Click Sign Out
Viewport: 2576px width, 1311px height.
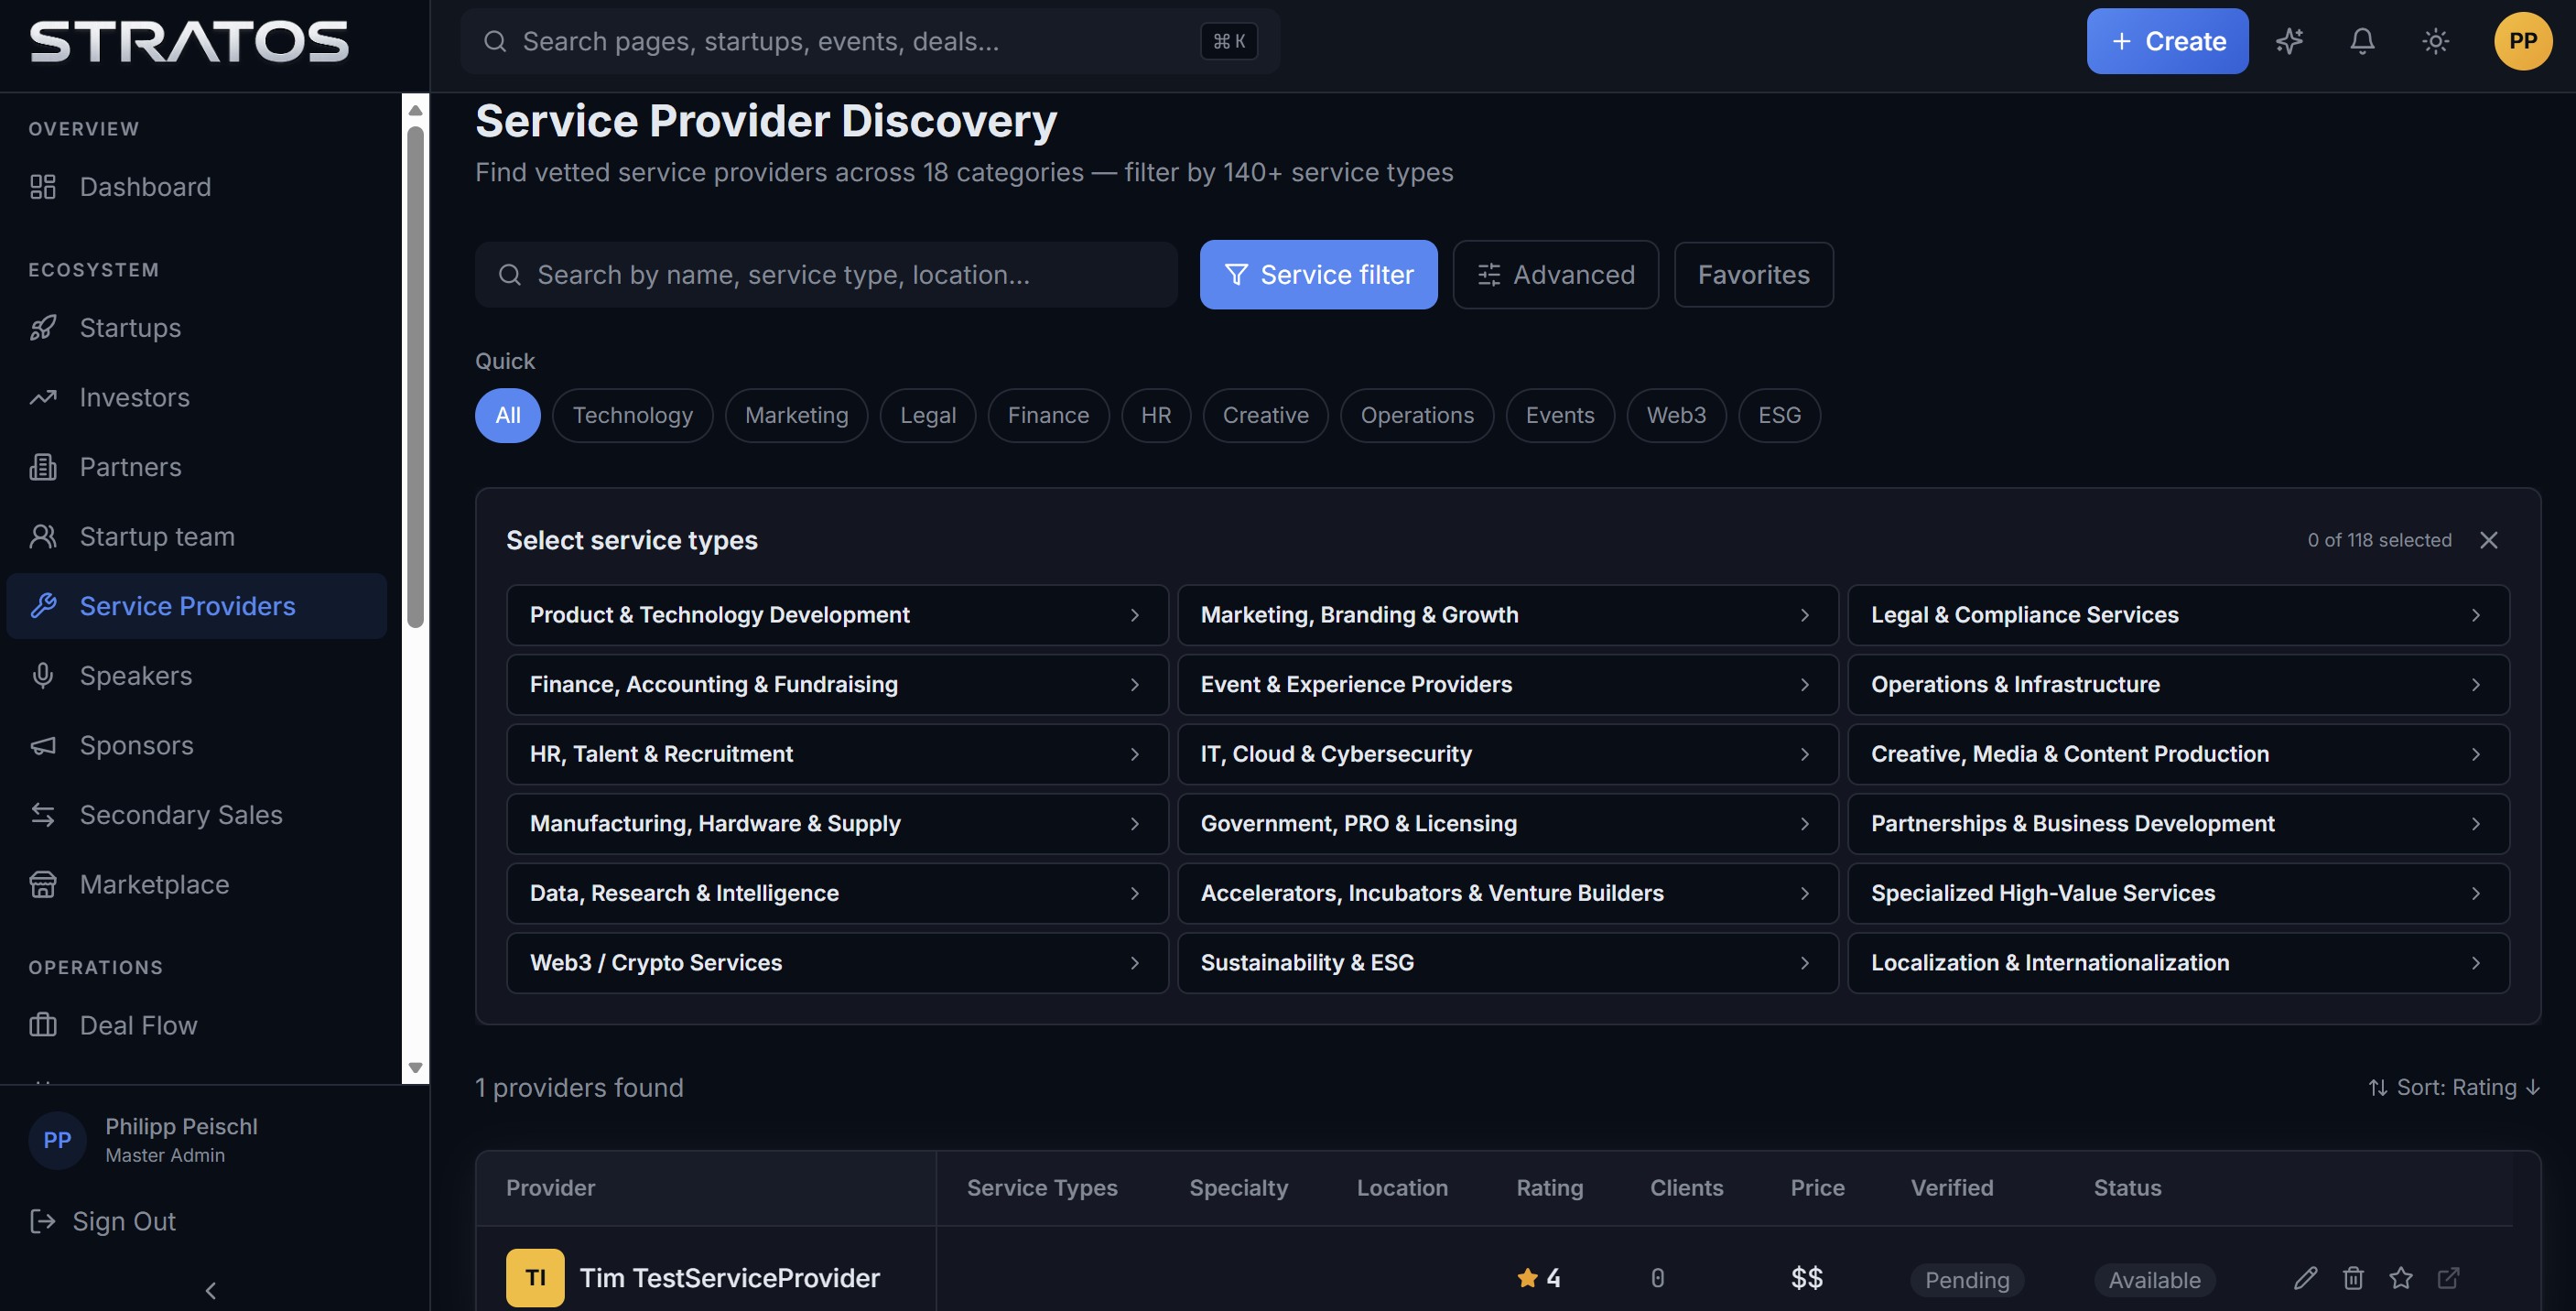103,1221
